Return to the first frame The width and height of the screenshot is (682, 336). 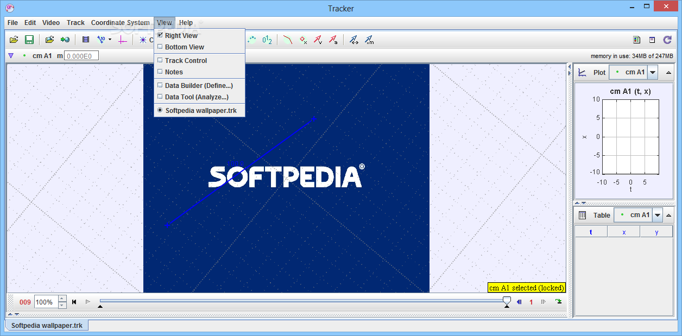click(x=74, y=302)
